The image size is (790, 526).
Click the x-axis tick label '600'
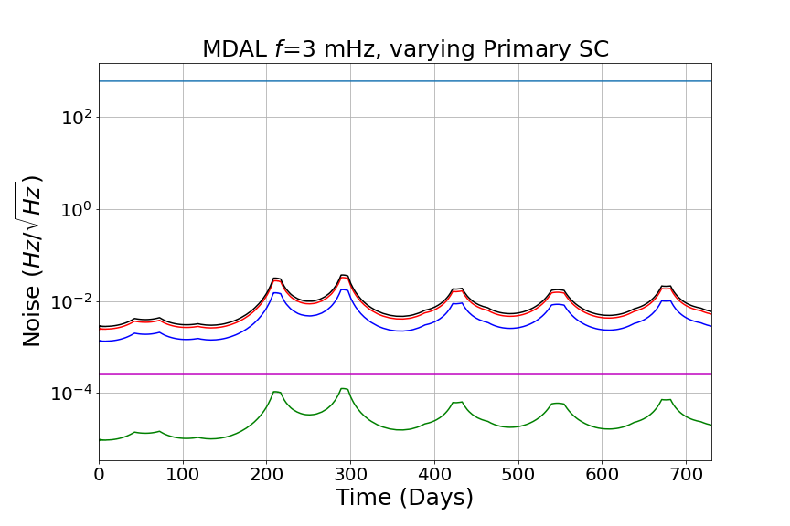[602, 474]
